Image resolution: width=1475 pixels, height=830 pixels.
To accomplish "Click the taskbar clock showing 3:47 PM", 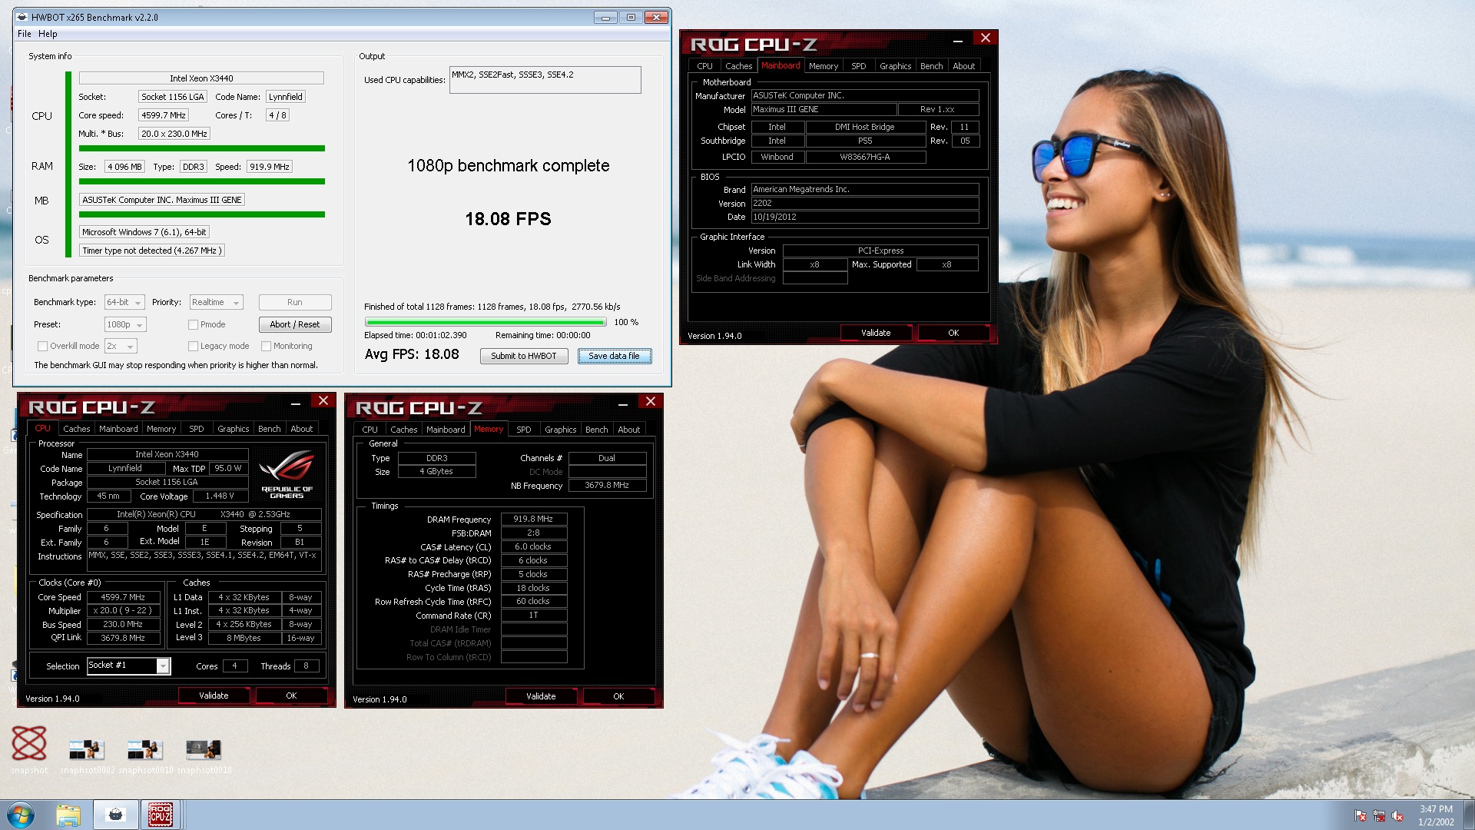I will point(1436,815).
